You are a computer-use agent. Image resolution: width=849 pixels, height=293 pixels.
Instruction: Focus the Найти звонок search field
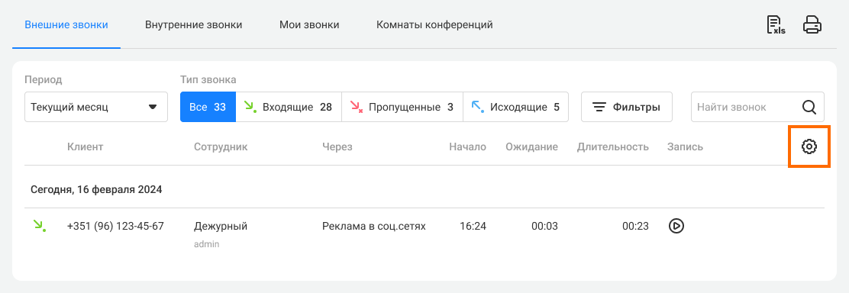pos(746,108)
